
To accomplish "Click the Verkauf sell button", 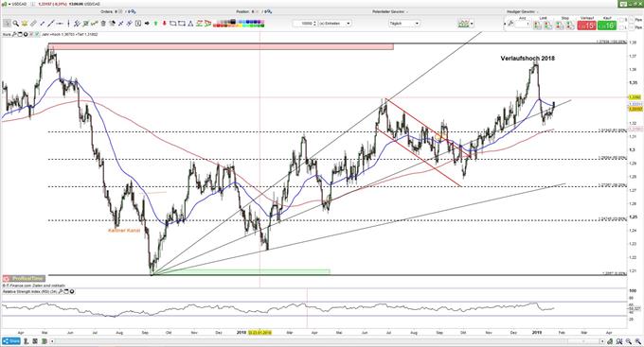I will (x=586, y=25).
